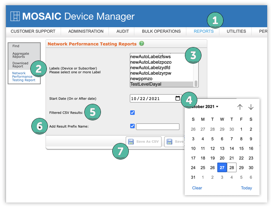Viewport: 271px width, 208px height.
Task: Pick October 27 in the calendar
Action: (222, 167)
